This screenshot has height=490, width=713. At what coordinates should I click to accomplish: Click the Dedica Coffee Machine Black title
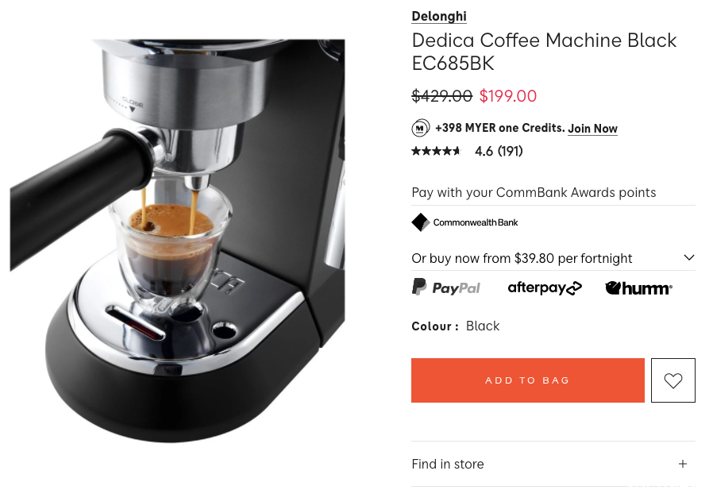coord(544,52)
